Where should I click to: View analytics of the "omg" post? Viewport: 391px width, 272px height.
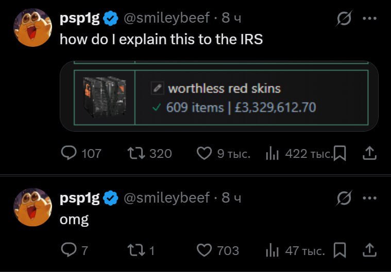click(272, 250)
